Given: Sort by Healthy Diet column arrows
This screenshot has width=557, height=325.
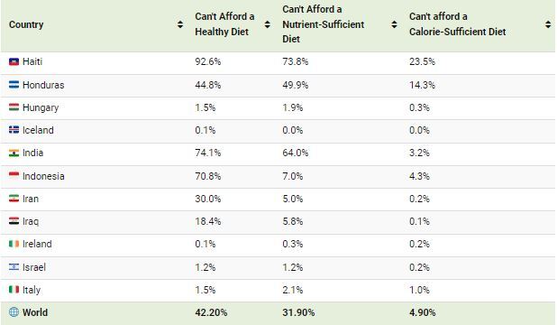Looking at the screenshot, I should [268, 24].
